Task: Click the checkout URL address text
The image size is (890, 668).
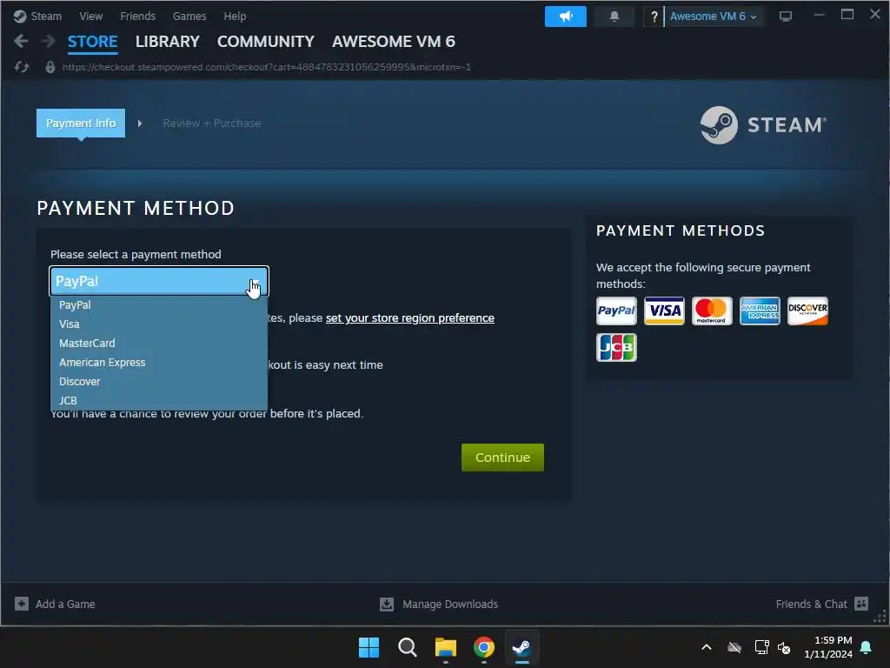Action: click(x=266, y=67)
